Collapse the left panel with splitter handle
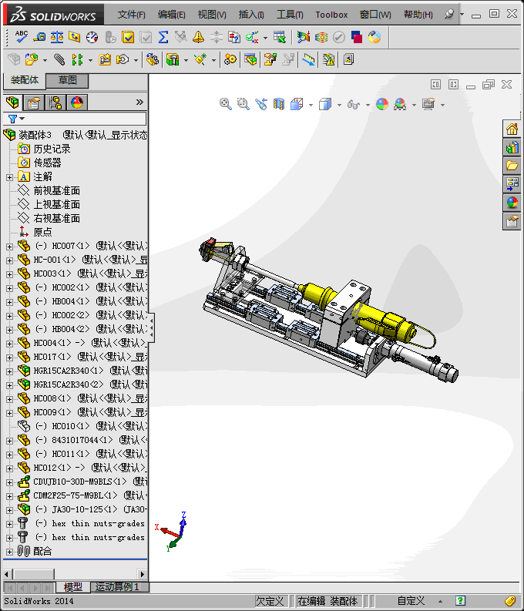The image size is (524, 611). pyautogui.click(x=151, y=328)
